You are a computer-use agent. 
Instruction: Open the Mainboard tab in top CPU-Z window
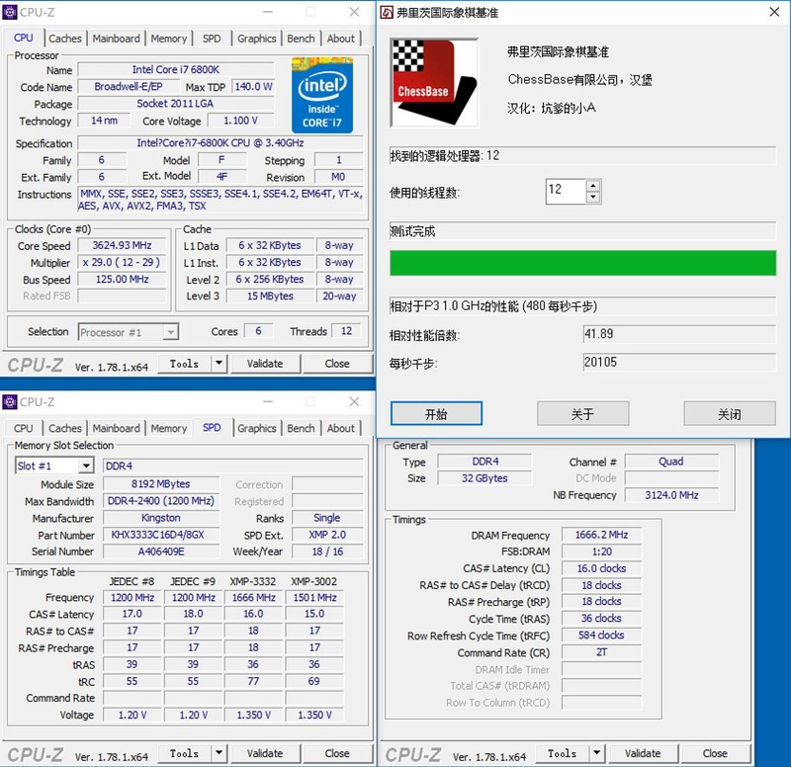tap(116, 39)
